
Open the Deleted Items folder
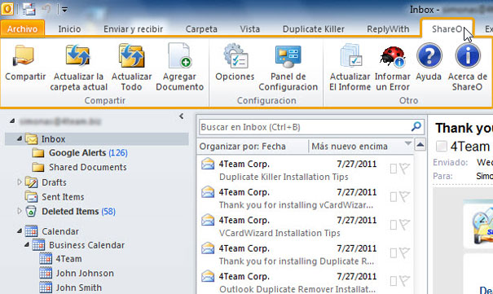coord(70,212)
